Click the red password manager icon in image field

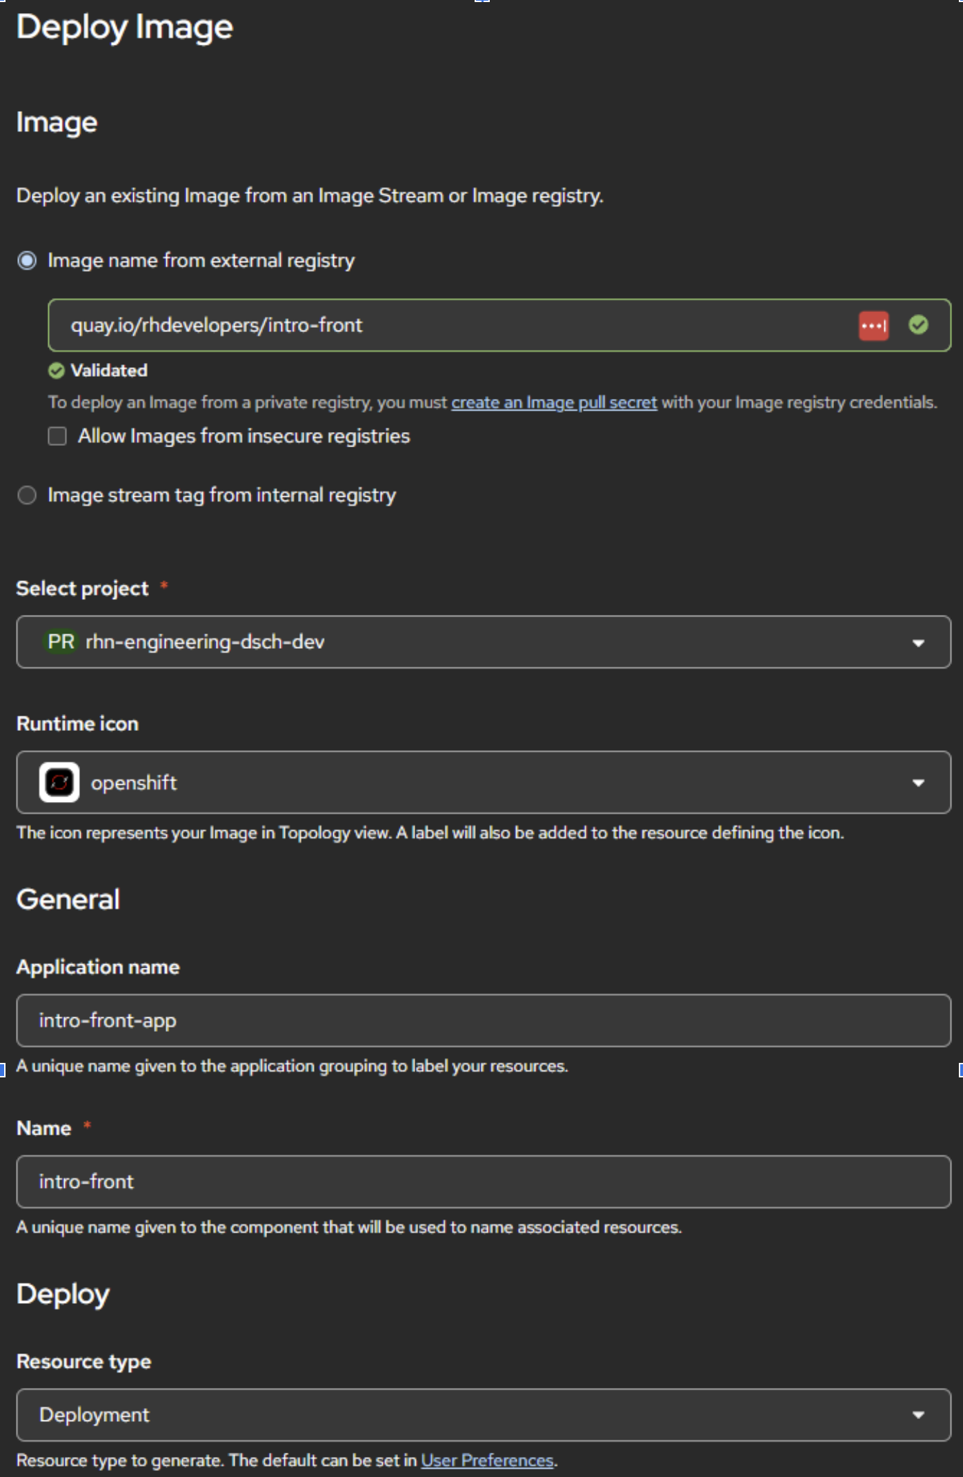[873, 326]
